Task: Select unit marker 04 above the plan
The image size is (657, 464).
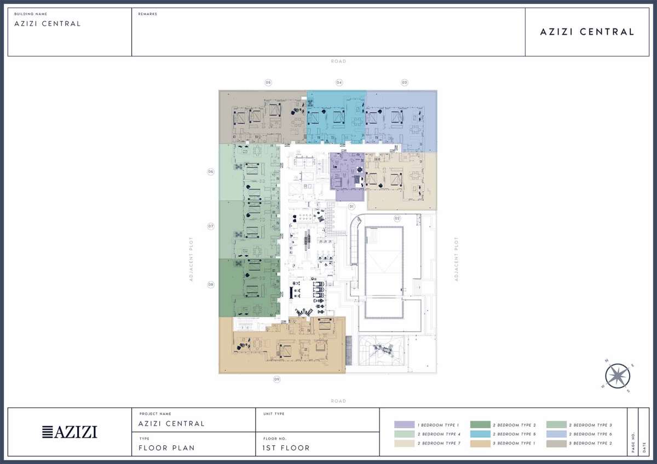Action: (x=339, y=83)
